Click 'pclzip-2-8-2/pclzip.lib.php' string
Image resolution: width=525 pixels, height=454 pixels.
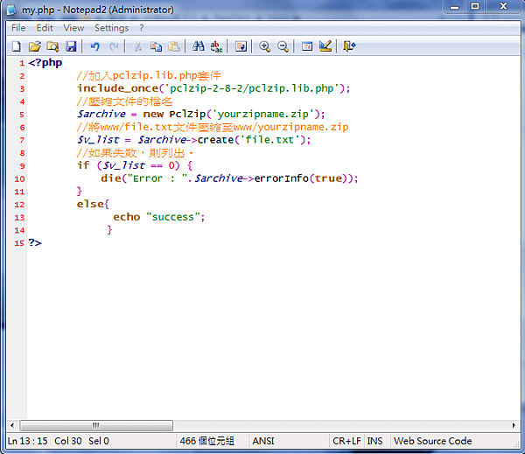pyautogui.click(x=251, y=88)
